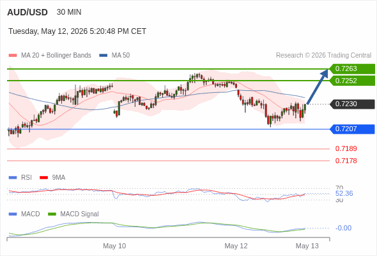Click the green MACD Signal legend swatch
The width and height of the screenshot is (377, 256).
52,214
